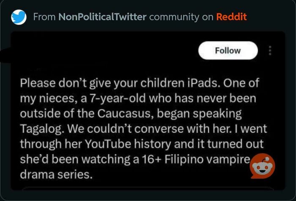Open the NonPoliticalTwitter community link
The width and height of the screenshot is (296, 201).
(102, 17)
